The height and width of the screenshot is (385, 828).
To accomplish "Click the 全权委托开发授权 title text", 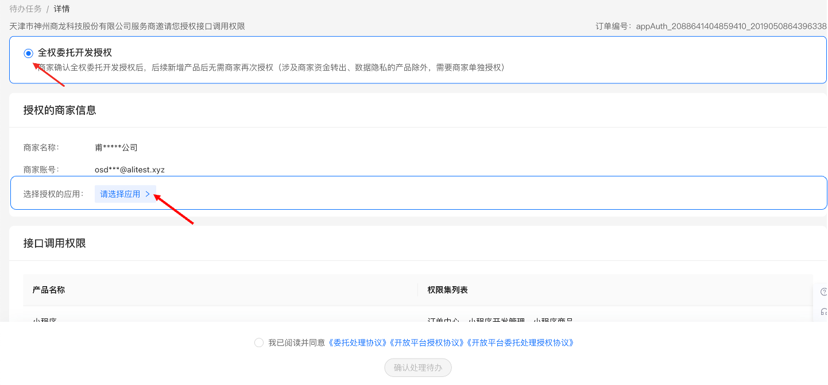I will 75,53.
